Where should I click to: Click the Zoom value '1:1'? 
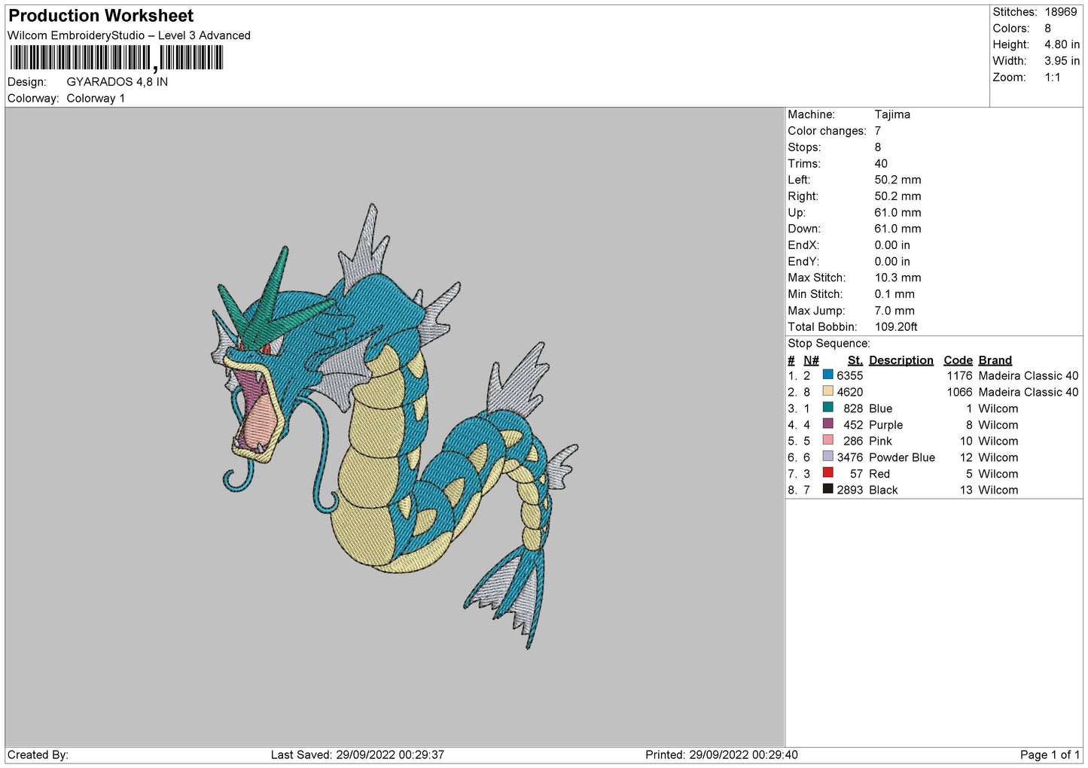(x=1052, y=77)
